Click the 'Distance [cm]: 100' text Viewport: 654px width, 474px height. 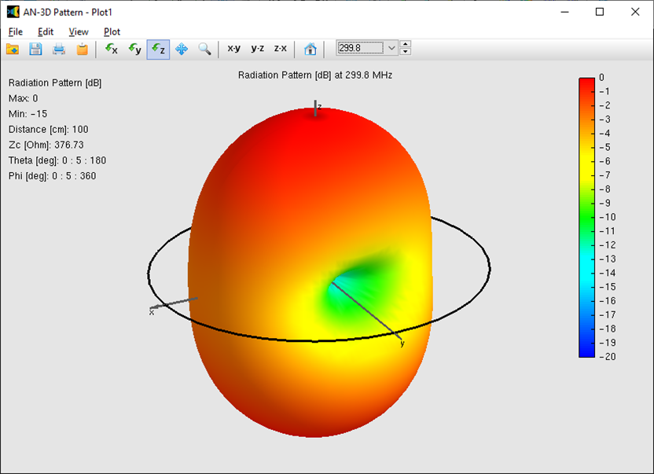coord(49,130)
